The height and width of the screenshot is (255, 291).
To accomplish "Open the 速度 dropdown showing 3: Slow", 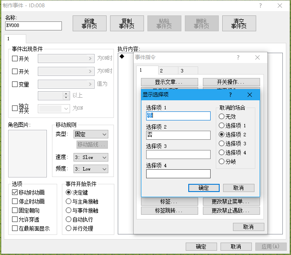I will tap(91, 157).
